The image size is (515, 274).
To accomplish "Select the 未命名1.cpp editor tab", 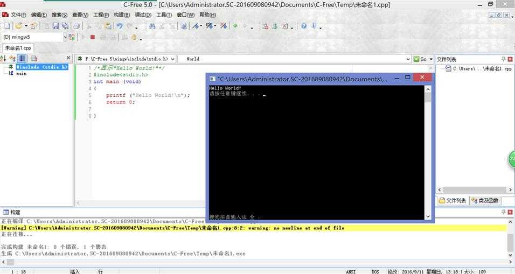I will coord(18,48).
